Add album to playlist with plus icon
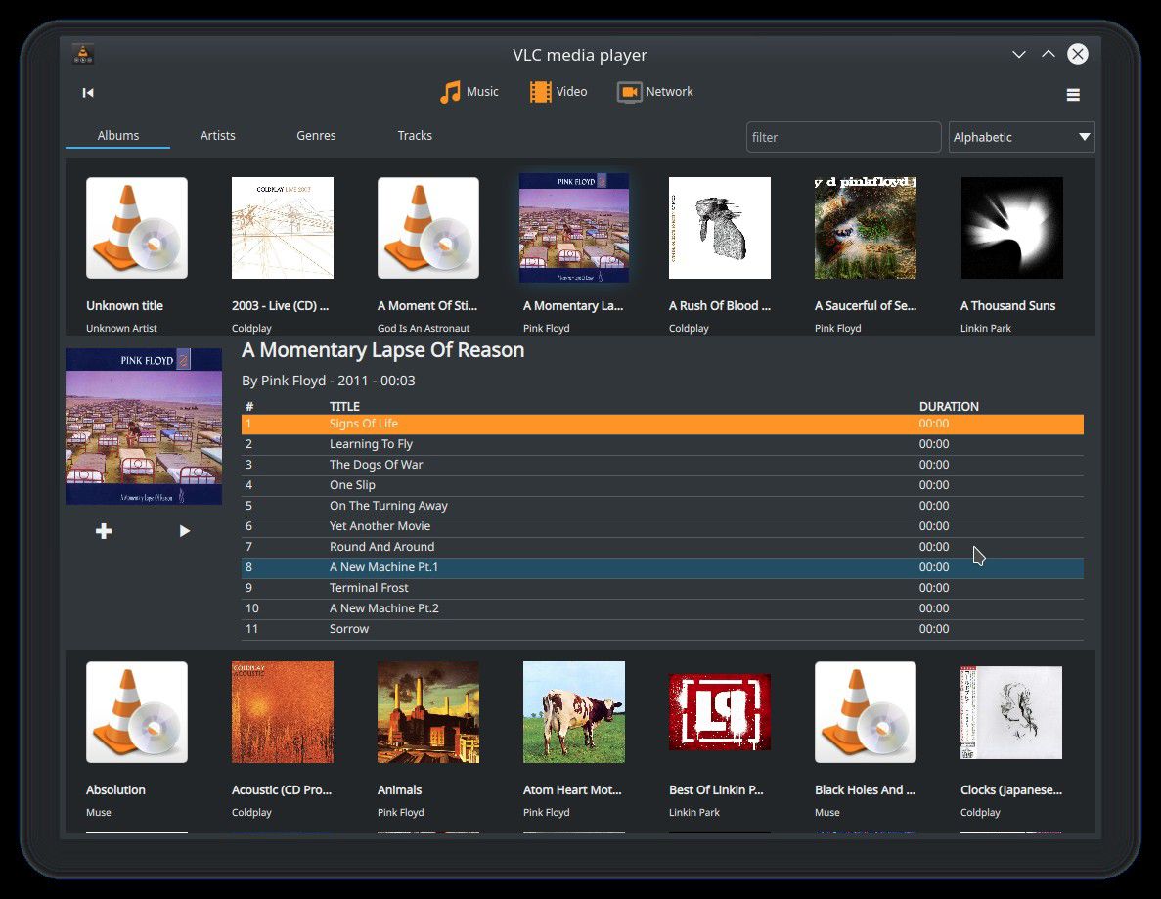 click(104, 531)
